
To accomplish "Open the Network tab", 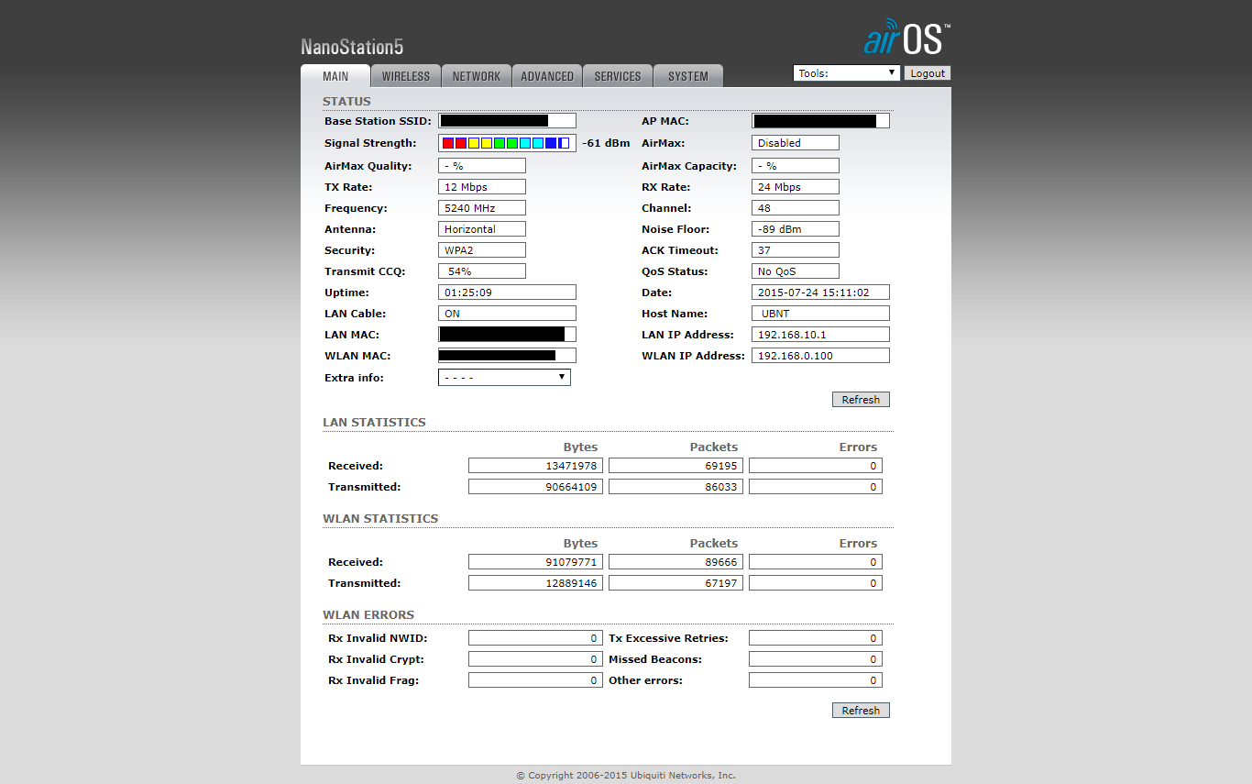I will (477, 76).
